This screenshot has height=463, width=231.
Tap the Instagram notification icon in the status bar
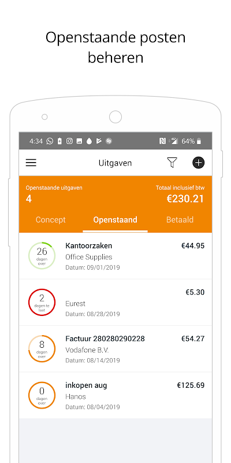click(x=69, y=141)
